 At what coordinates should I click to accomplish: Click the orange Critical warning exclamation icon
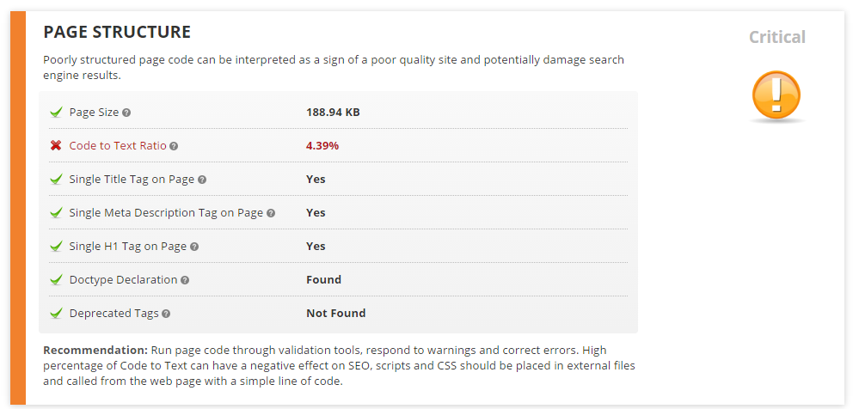tap(776, 95)
